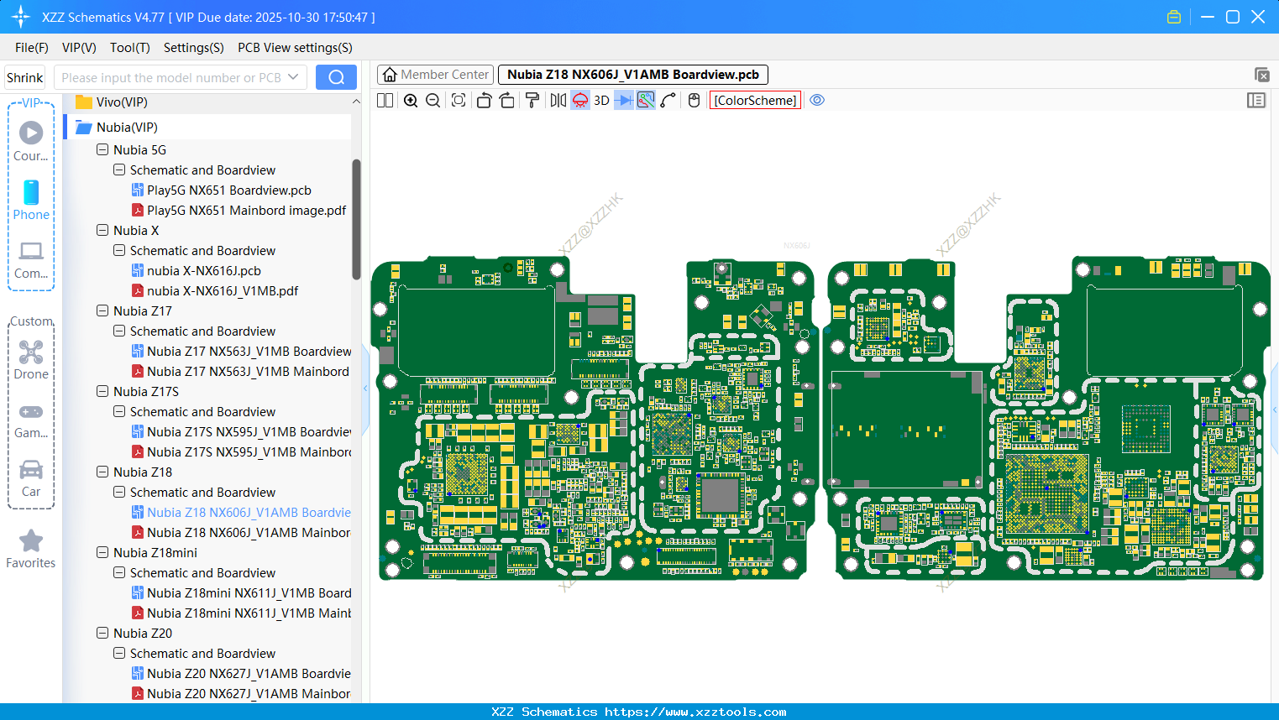Open nubia X-NX616J.pcb file
1279x720 pixels.
(197, 270)
